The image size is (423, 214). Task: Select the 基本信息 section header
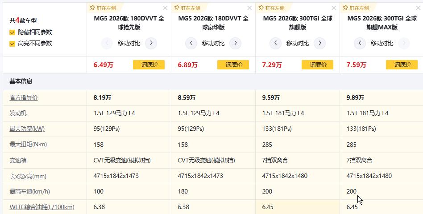coord(21,81)
